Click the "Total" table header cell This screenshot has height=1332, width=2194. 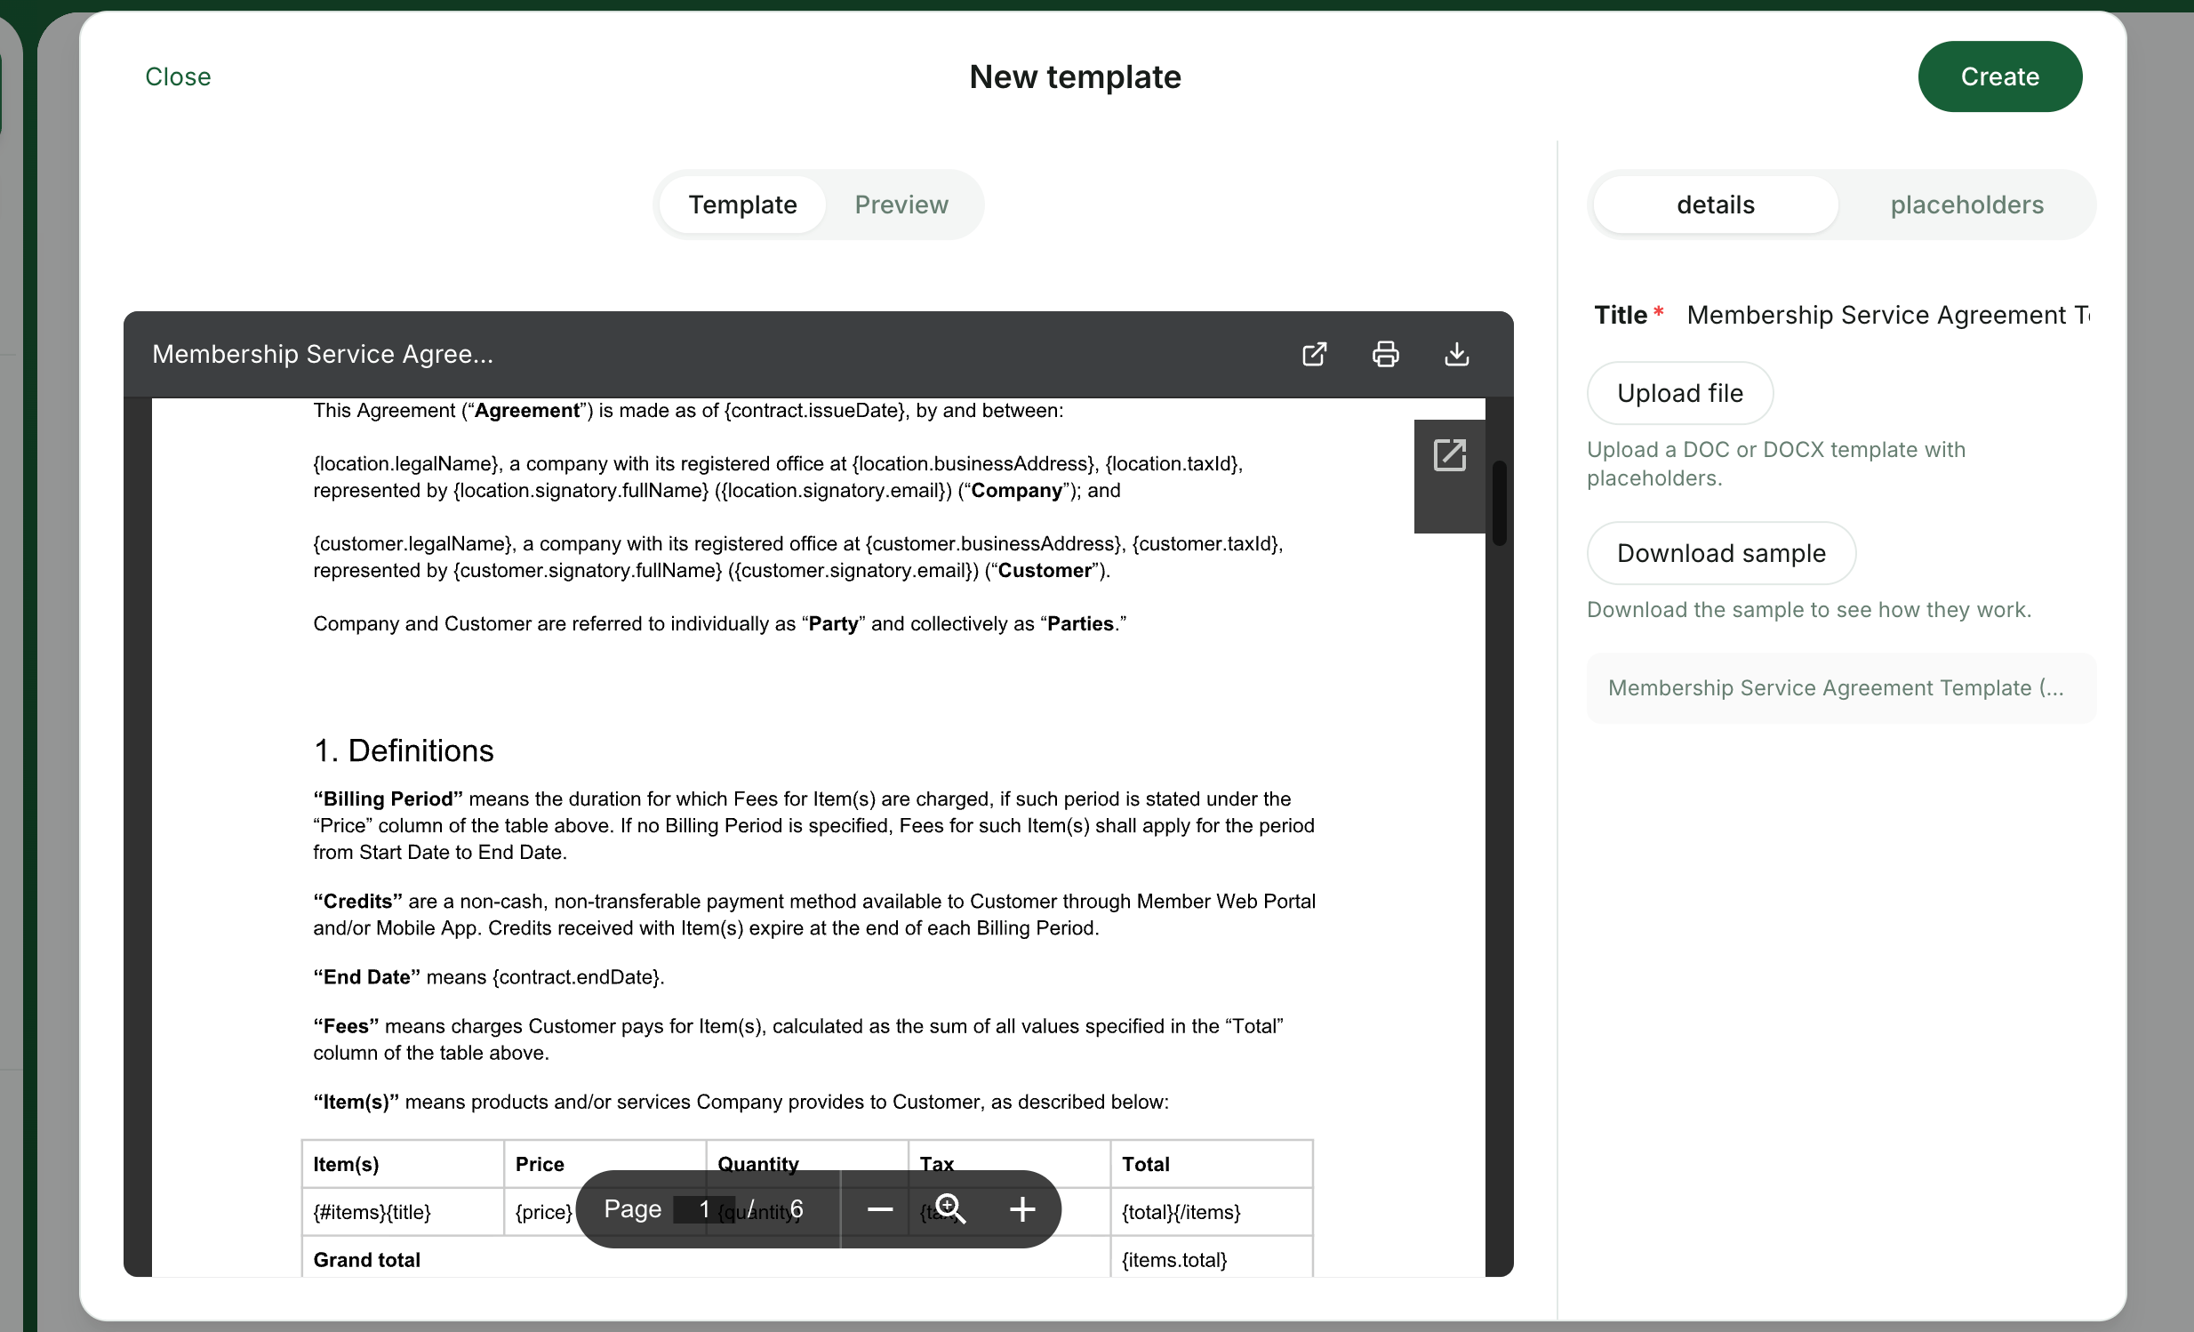click(x=1211, y=1164)
